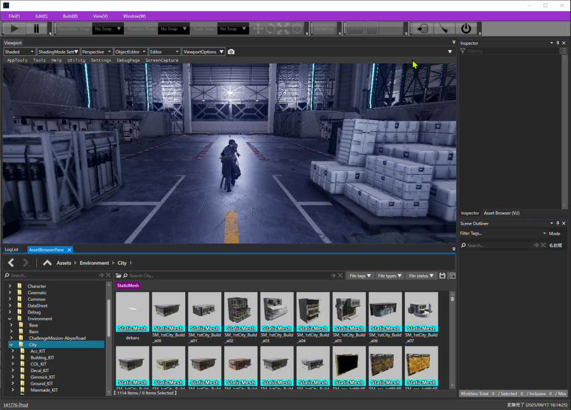Capture the viewport with the camera icon
The width and height of the screenshot is (571, 410).
(x=231, y=52)
